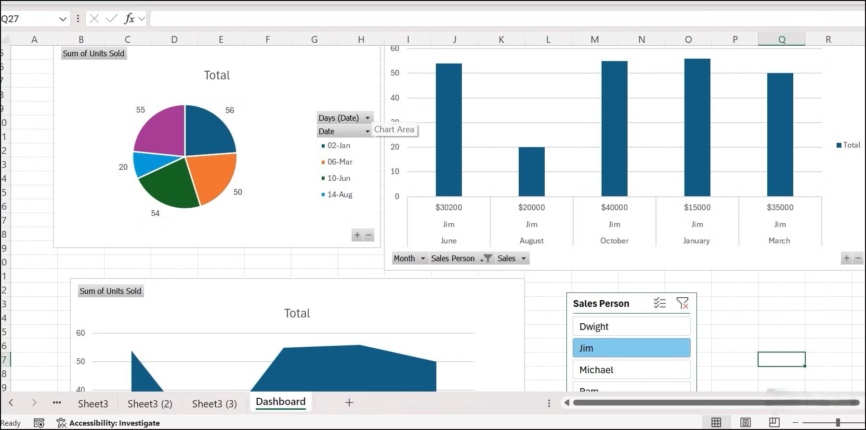Expand the pie chart field with plus
This screenshot has height=430, width=866.
(x=357, y=235)
